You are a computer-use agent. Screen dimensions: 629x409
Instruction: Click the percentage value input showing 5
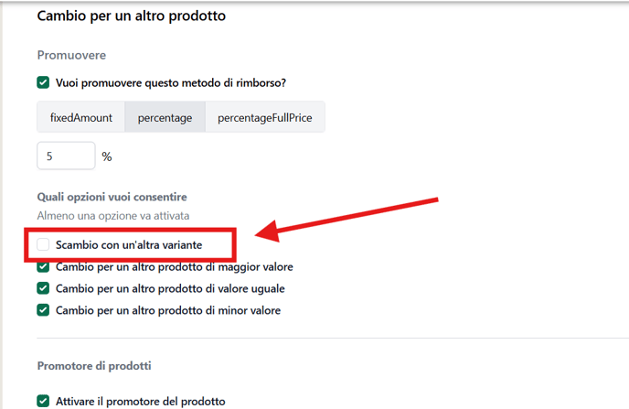(x=66, y=156)
